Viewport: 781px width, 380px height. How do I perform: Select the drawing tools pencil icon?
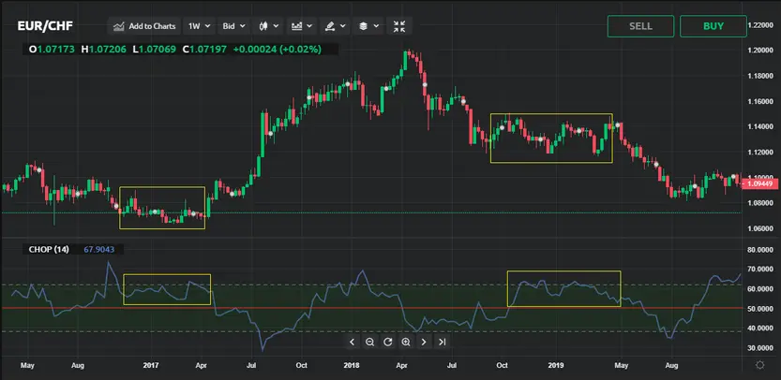[334, 26]
